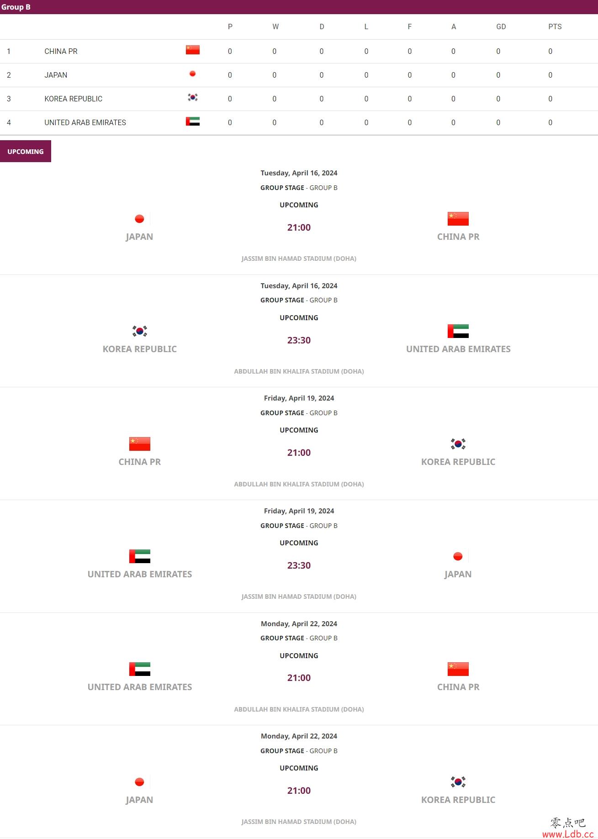The width and height of the screenshot is (598, 839).
Task: Click JAPAN team name in April 22 match
Action: point(139,800)
